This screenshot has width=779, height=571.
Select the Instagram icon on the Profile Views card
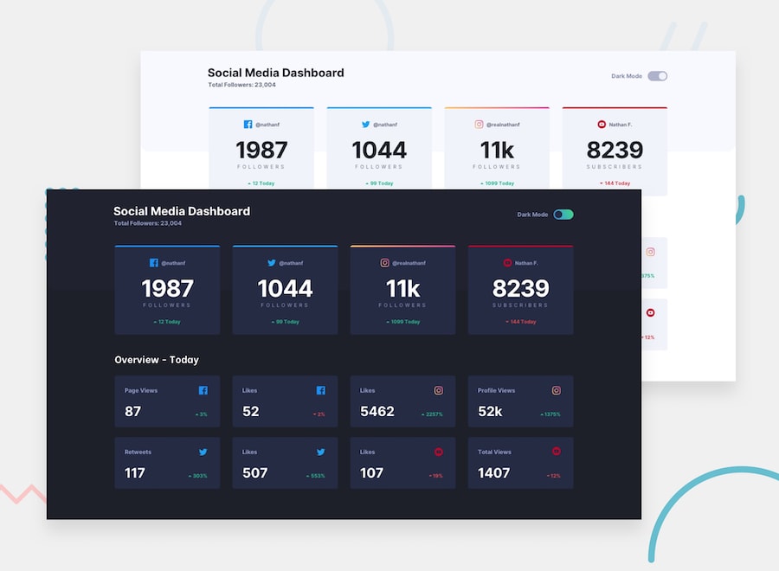pos(557,390)
